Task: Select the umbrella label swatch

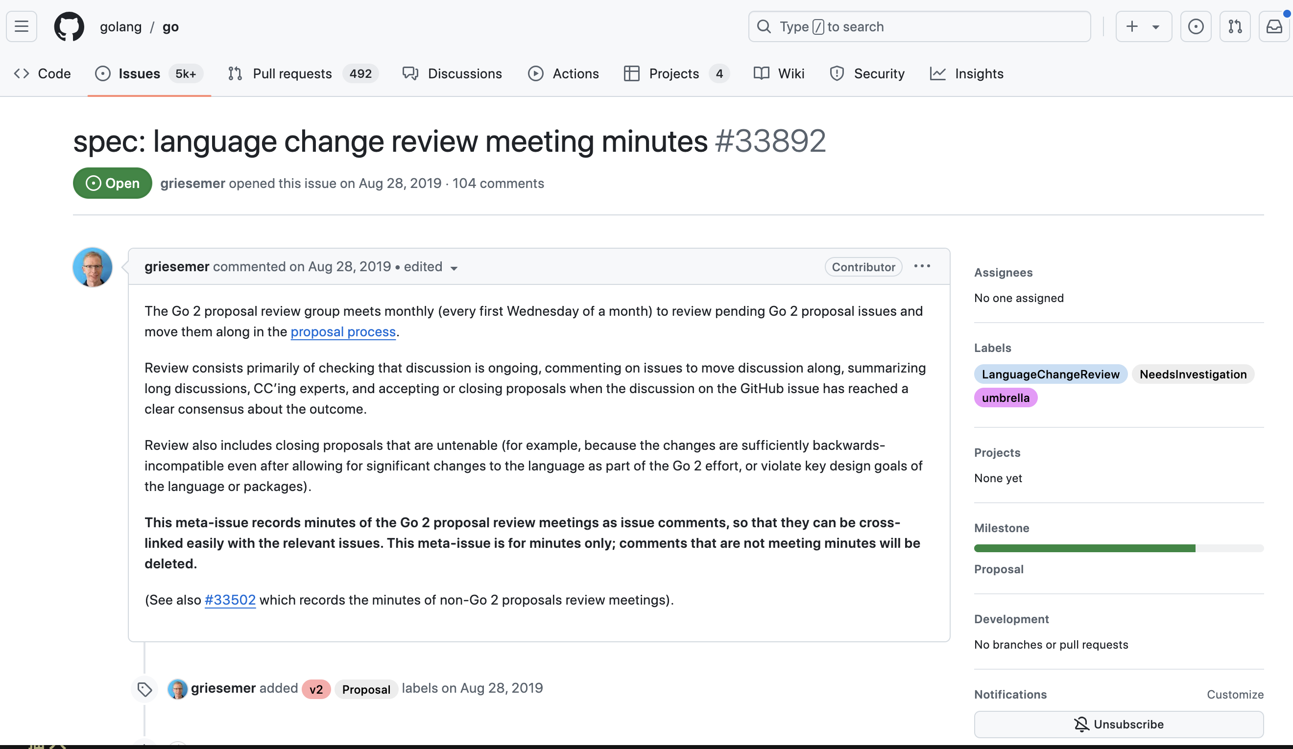Action: tap(1006, 398)
